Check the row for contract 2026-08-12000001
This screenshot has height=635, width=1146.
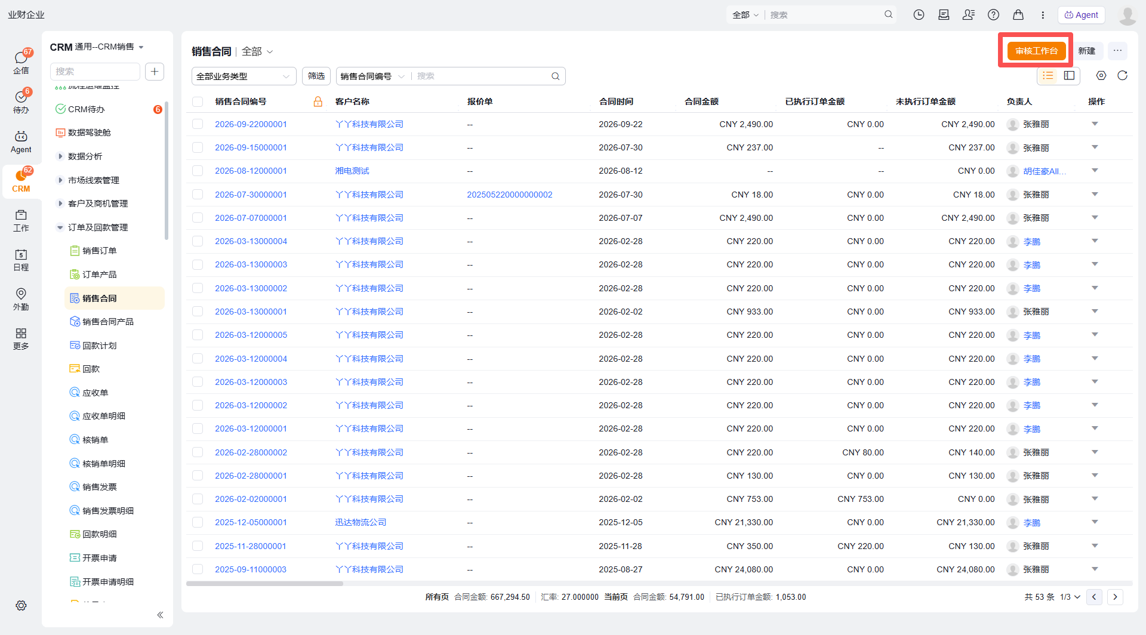click(x=198, y=171)
